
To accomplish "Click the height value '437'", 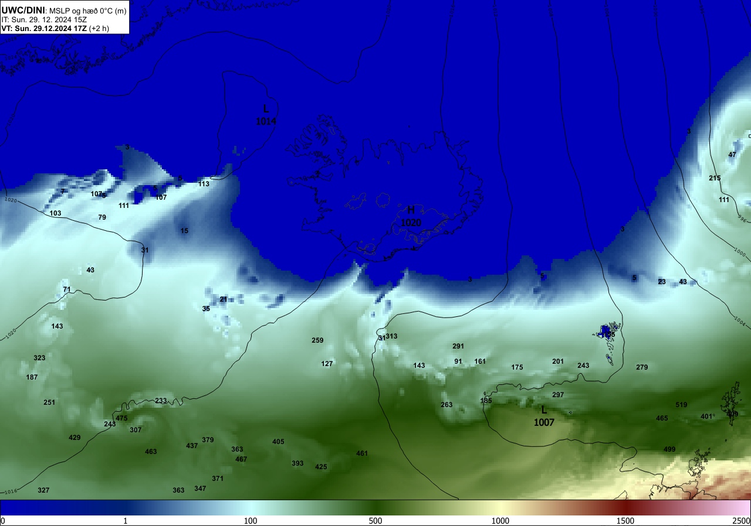I will click(192, 446).
